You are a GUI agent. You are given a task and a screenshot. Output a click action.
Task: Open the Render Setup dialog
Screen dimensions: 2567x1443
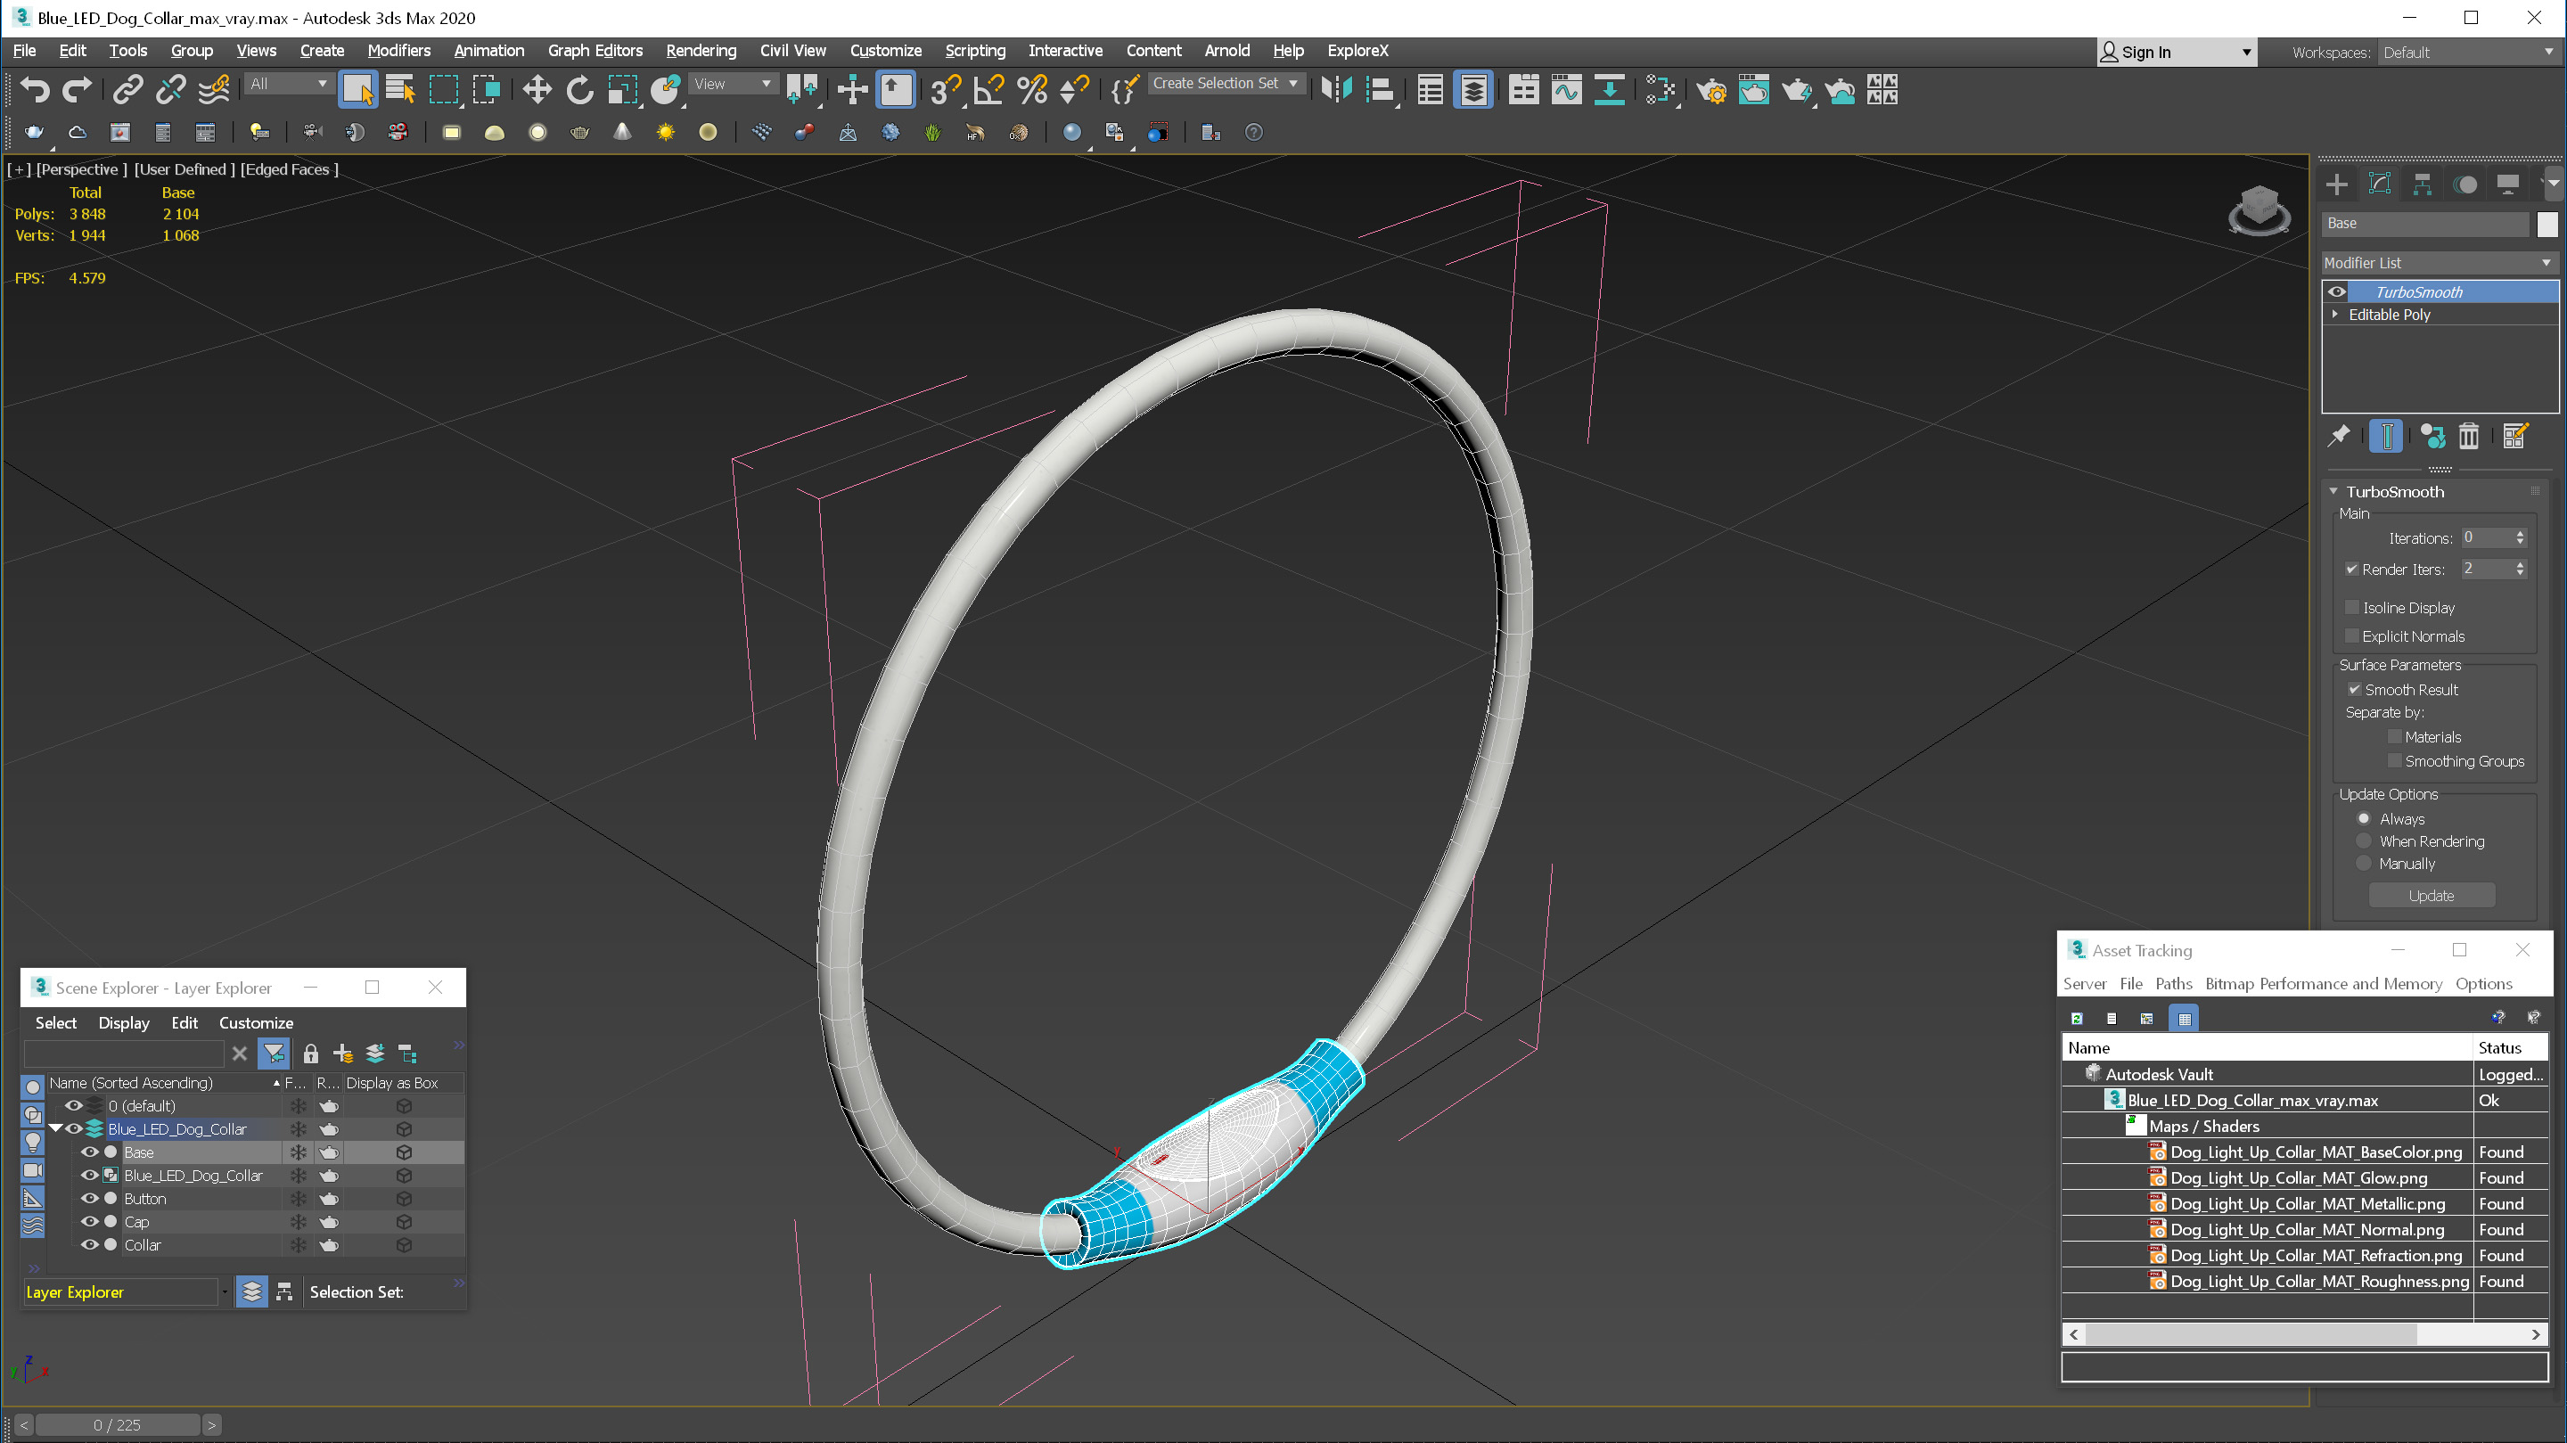click(1712, 91)
